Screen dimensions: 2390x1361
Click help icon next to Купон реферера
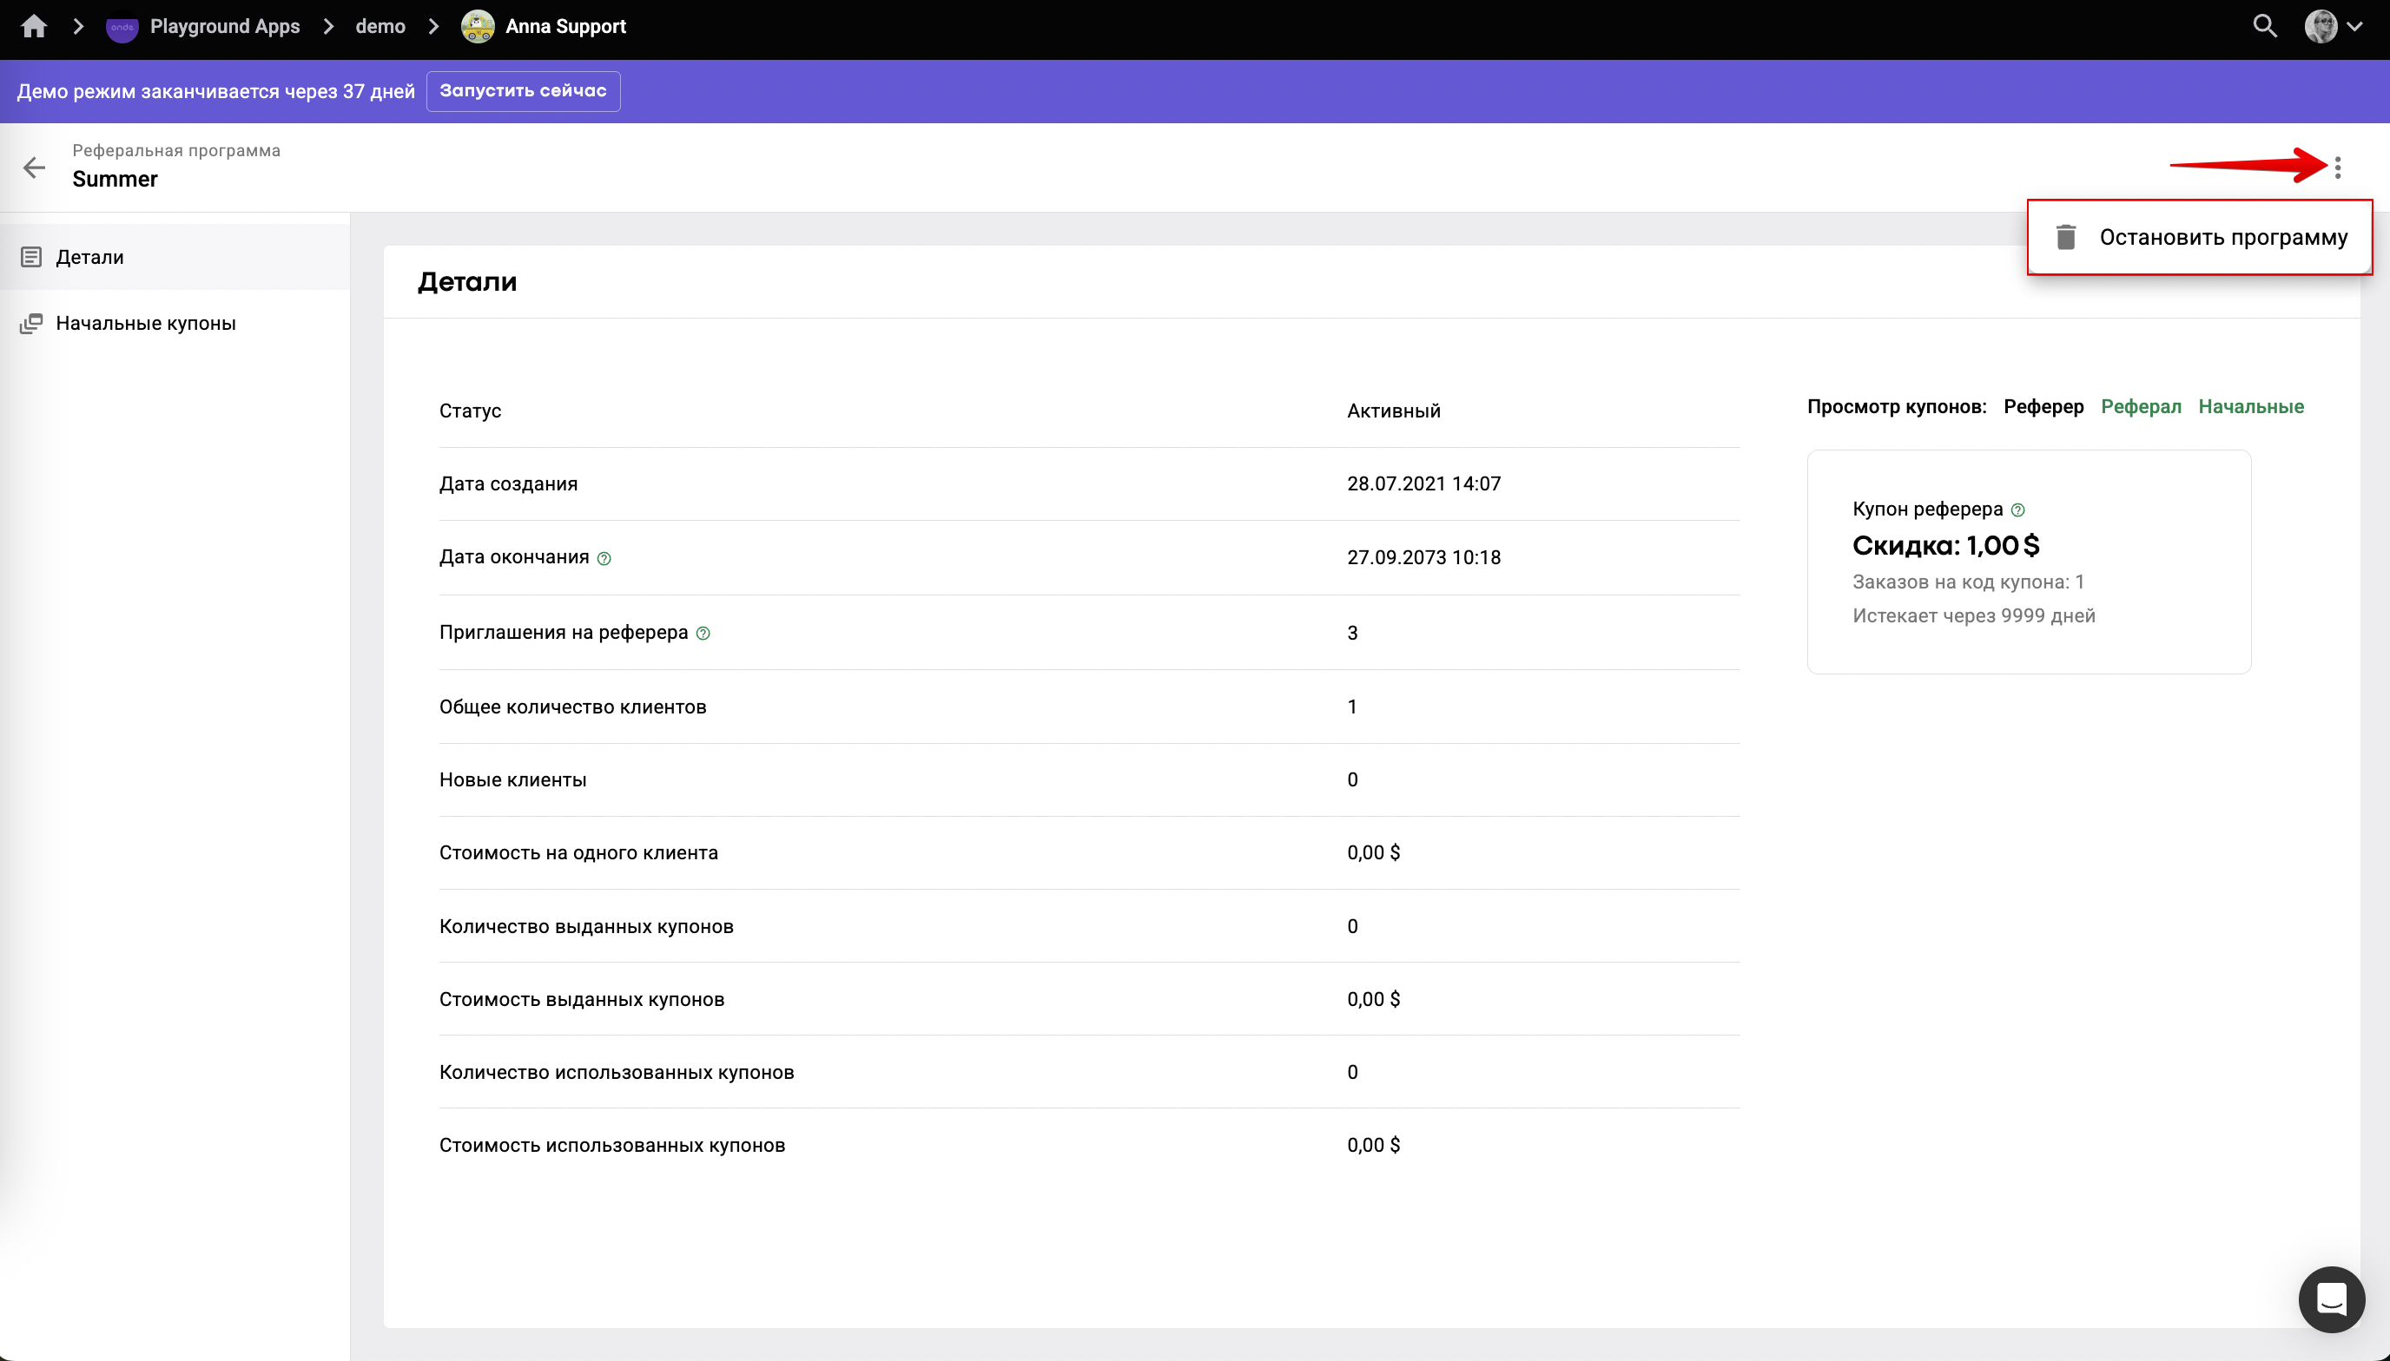tap(2017, 510)
